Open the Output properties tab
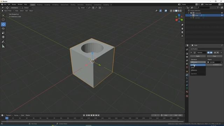This screenshot has height=126, width=224. 187,57
